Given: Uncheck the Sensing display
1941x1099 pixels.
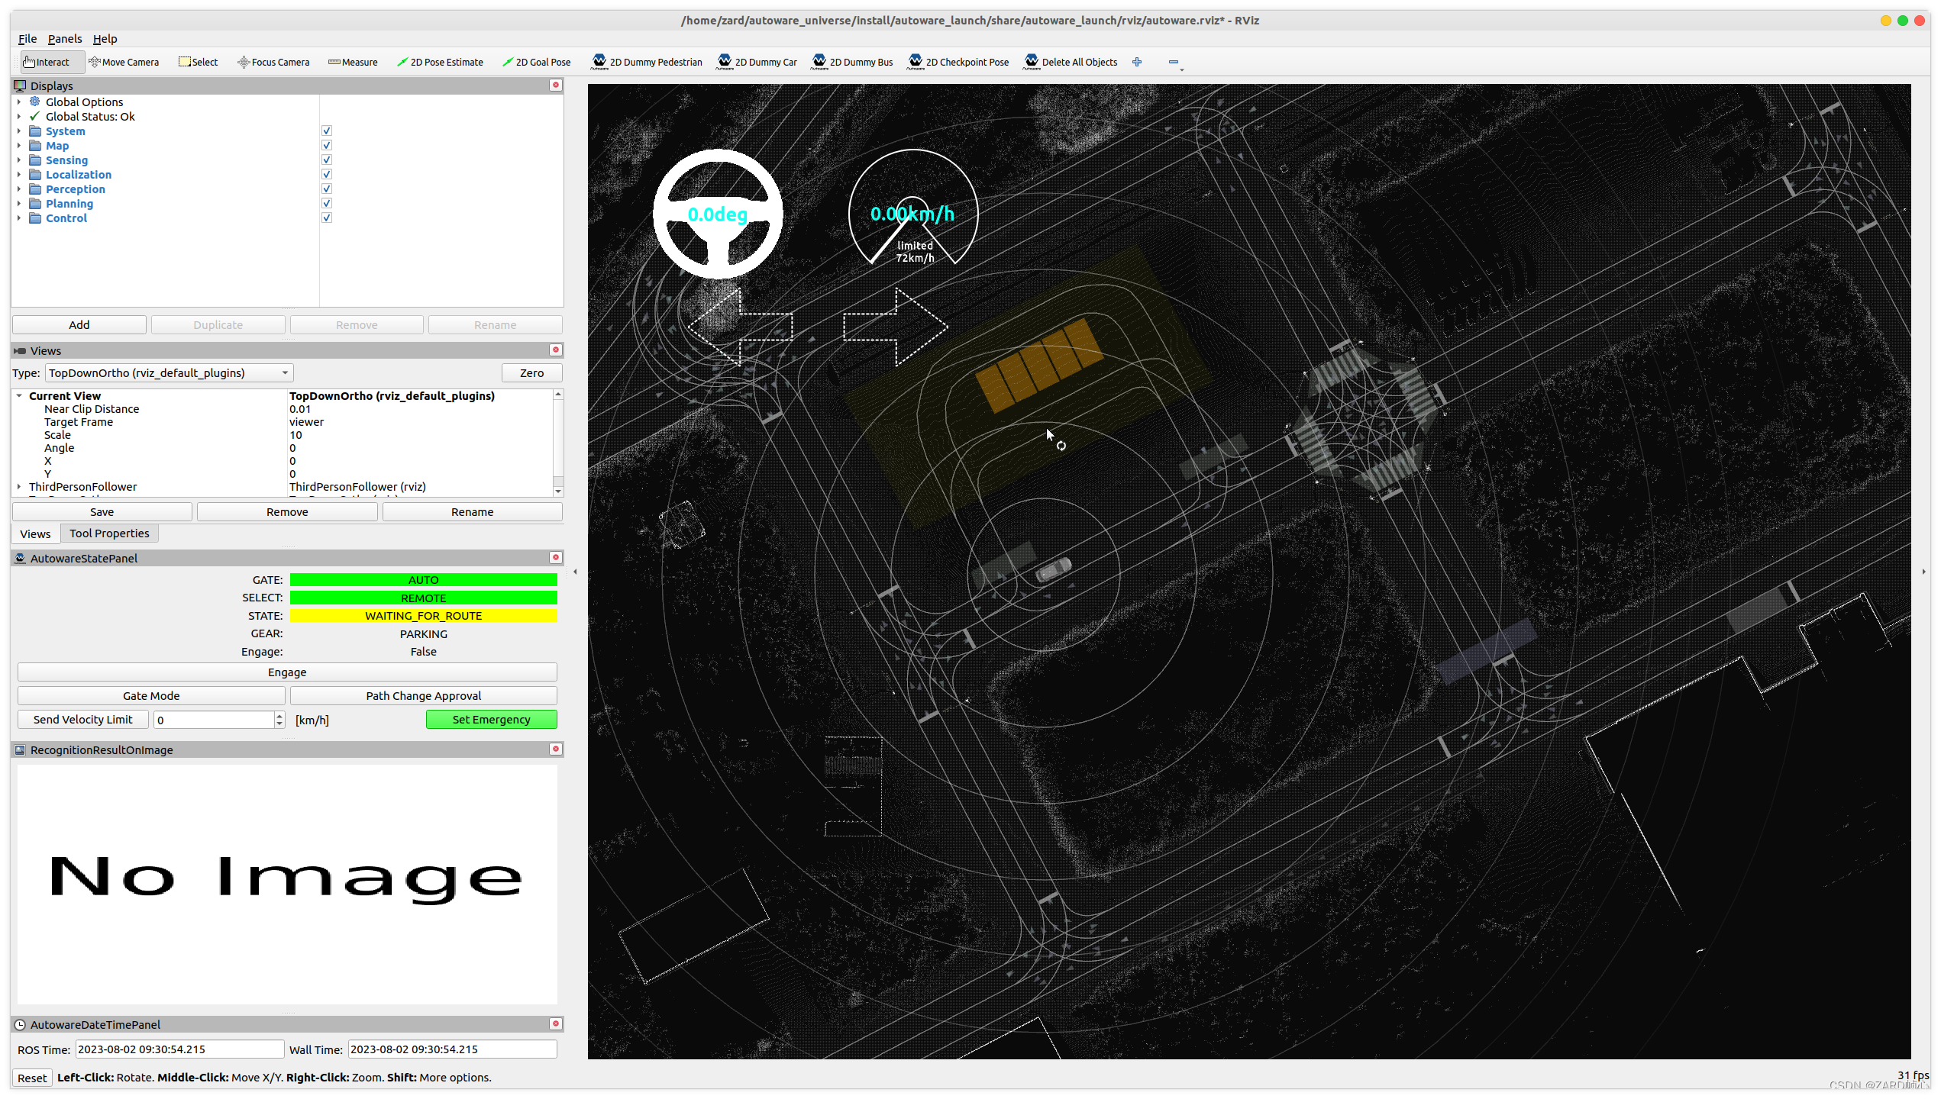Looking at the screenshot, I should 326,159.
